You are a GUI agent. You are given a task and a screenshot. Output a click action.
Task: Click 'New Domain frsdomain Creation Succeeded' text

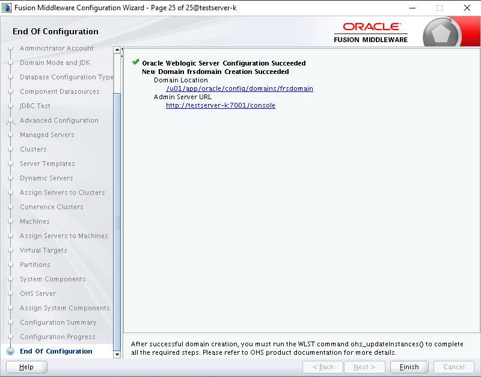(x=215, y=72)
